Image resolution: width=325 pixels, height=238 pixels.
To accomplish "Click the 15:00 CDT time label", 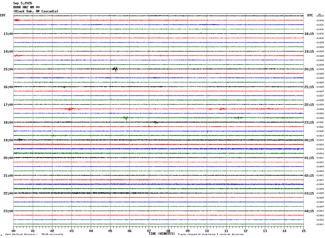I will coord(8,69).
